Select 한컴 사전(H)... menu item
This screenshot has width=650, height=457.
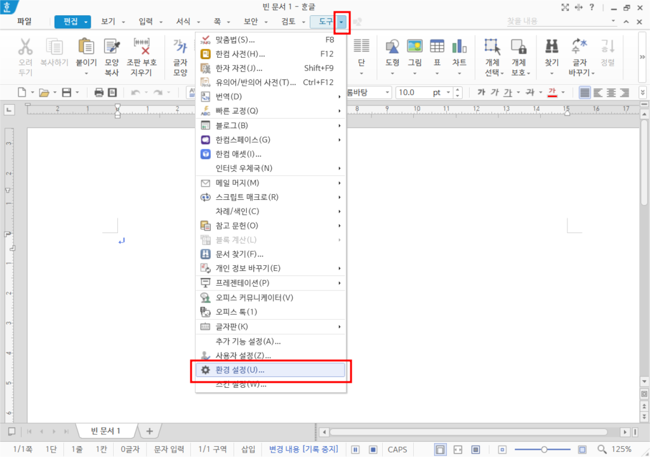(270, 54)
